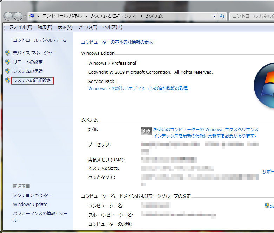Open recent pages dropdown next to navigation arrows
The image size is (274, 233).
coord(25,17)
